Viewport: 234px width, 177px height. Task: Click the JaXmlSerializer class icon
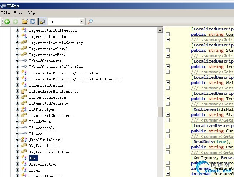pos(24,140)
